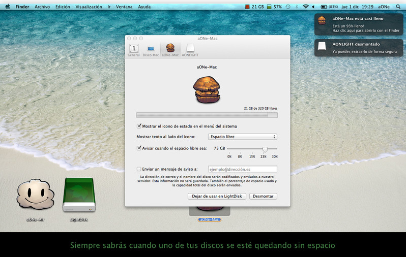Image resolution: width=406 pixels, height=257 pixels.
Task: Select the aONe-Mac desktop label
Action: point(210,219)
